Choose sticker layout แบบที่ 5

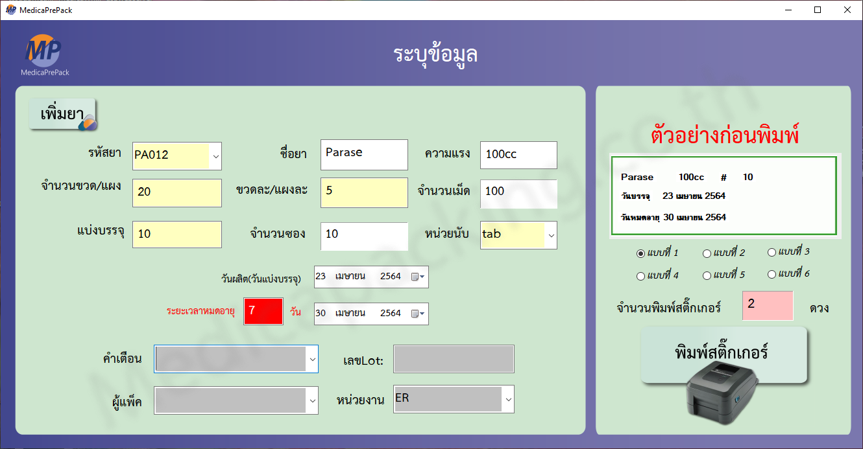(707, 275)
